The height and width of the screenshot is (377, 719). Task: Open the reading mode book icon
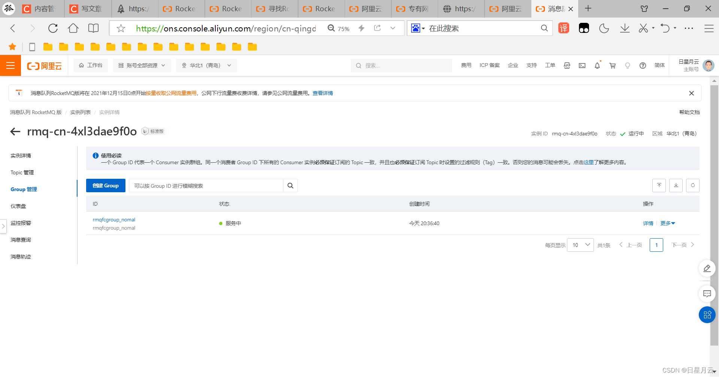(93, 28)
